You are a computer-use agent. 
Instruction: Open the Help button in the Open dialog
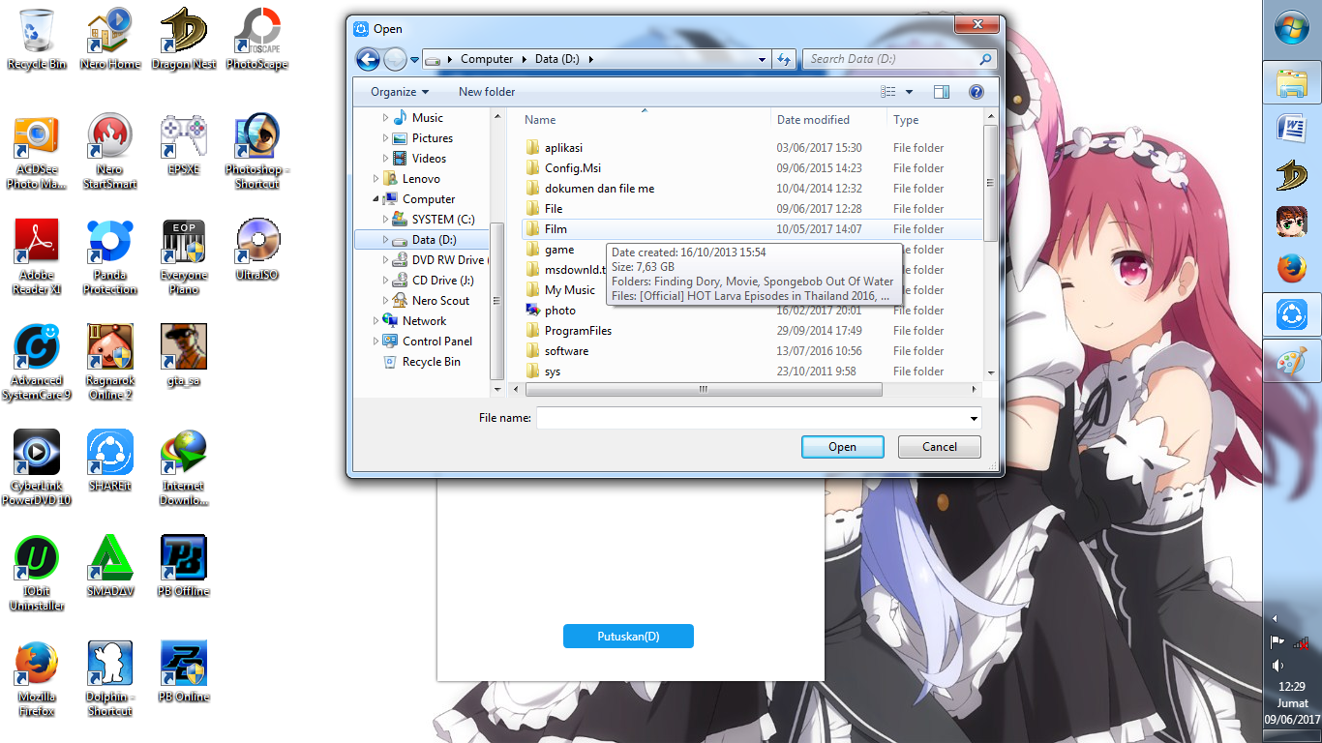coord(976,92)
